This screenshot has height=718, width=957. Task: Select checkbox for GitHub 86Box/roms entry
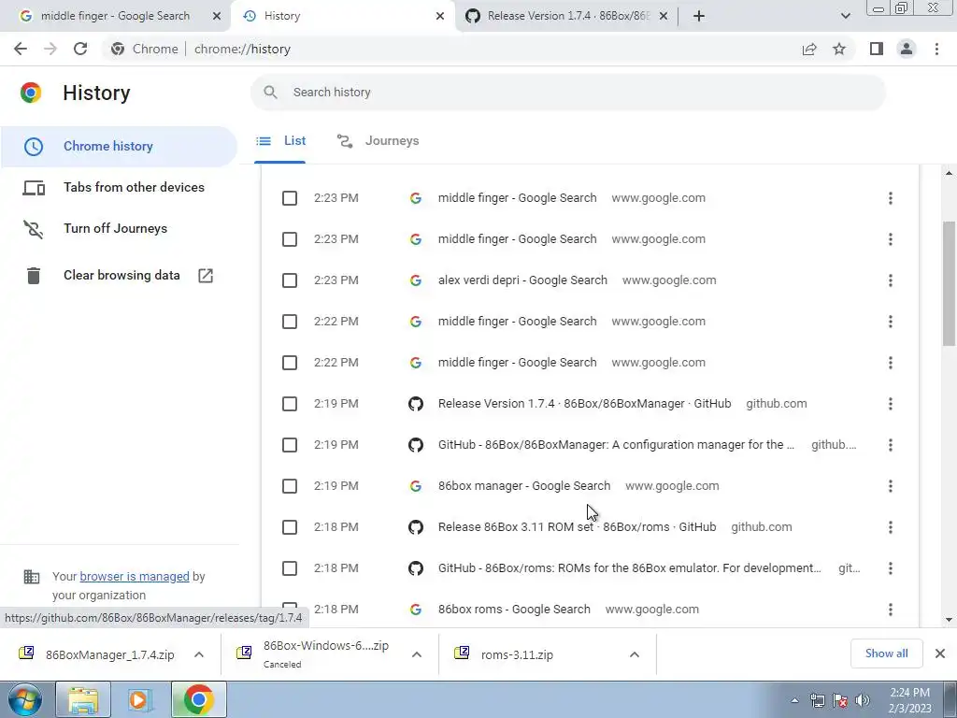tap(290, 568)
